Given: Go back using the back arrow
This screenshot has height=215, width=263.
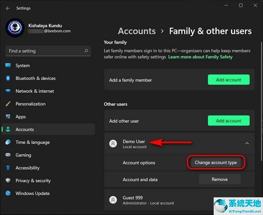Looking at the screenshot, I should (8, 8).
